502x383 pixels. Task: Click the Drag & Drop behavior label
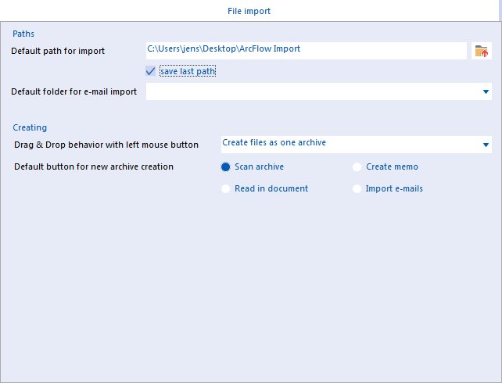click(106, 145)
